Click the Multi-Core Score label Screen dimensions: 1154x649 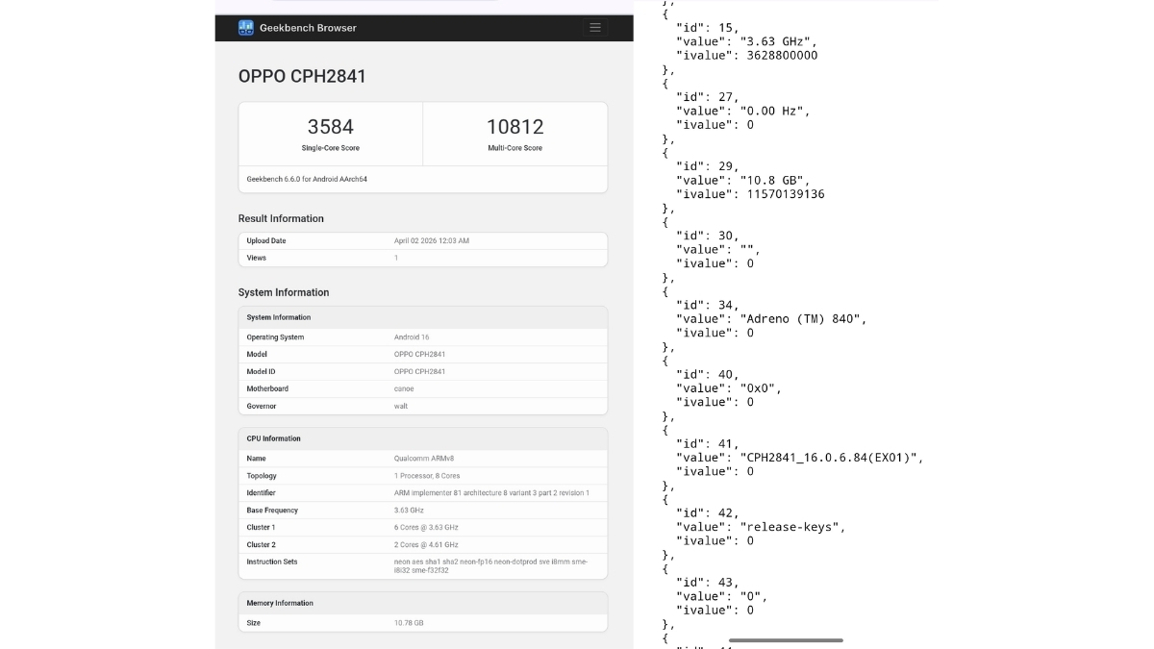[515, 148]
